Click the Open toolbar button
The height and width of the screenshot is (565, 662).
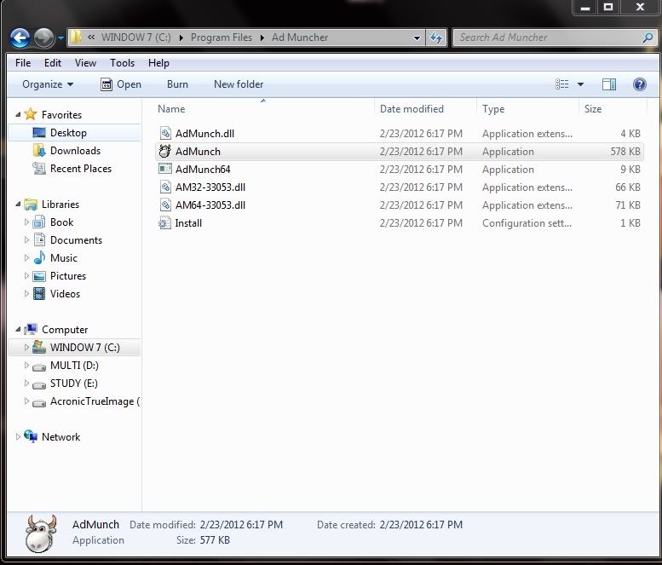click(x=121, y=84)
